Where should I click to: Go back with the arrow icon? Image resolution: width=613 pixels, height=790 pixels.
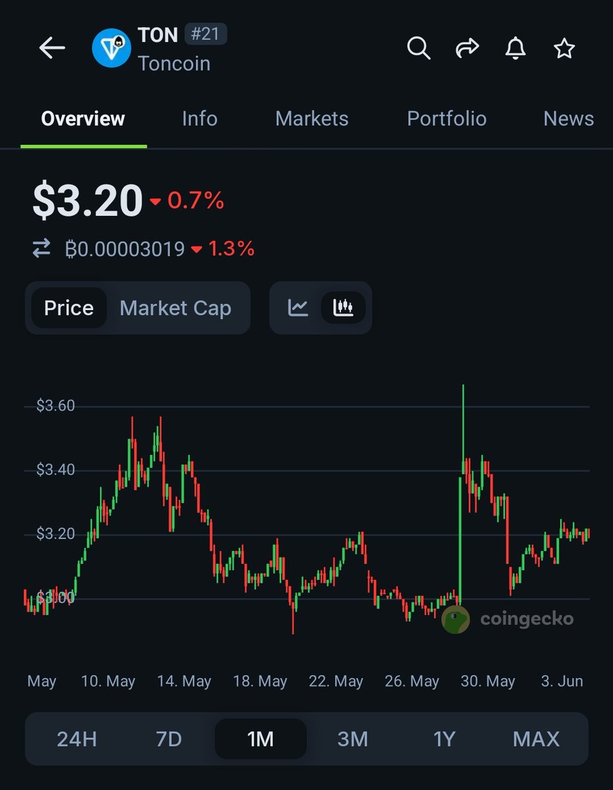tap(51, 48)
